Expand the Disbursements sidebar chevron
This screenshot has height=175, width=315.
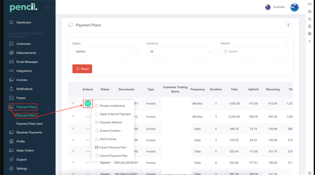49,53
